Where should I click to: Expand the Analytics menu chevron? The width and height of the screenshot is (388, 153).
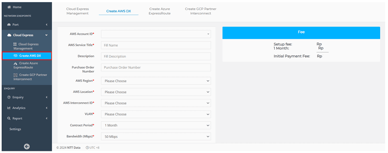coord(46,108)
